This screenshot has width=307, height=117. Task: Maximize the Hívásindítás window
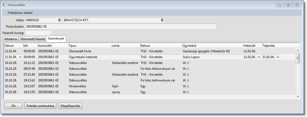(288, 5)
